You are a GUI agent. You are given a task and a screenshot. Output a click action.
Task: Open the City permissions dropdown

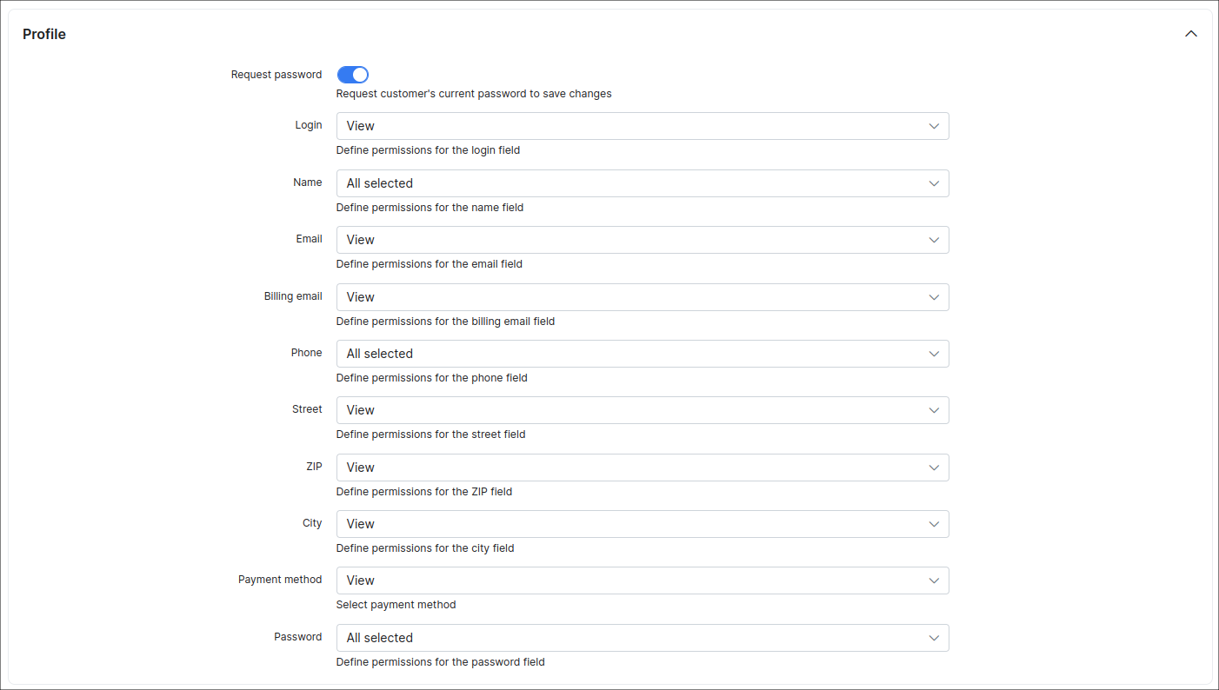coord(642,524)
